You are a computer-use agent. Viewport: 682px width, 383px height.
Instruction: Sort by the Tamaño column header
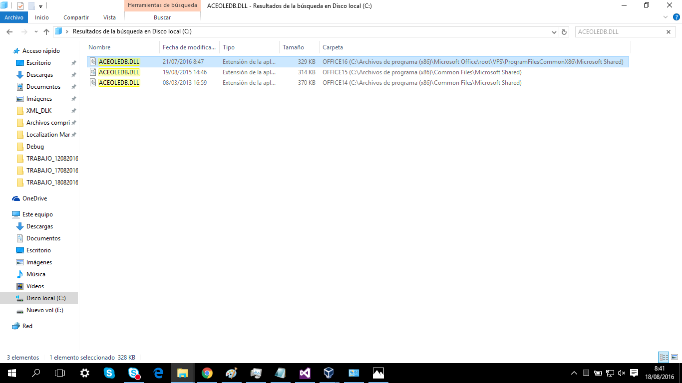pyautogui.click(x=299, y=47)
